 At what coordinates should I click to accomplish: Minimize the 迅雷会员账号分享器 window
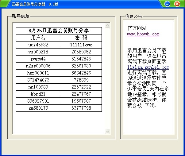(x=167, y=4)
